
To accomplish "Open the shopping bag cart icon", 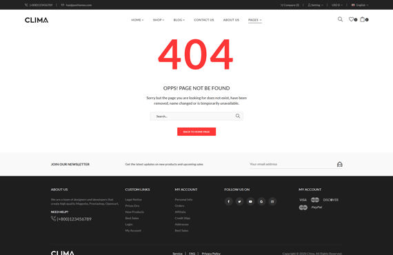I will (362, 19).
